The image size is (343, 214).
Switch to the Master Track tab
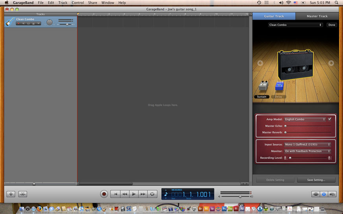(x=317, y=16)
